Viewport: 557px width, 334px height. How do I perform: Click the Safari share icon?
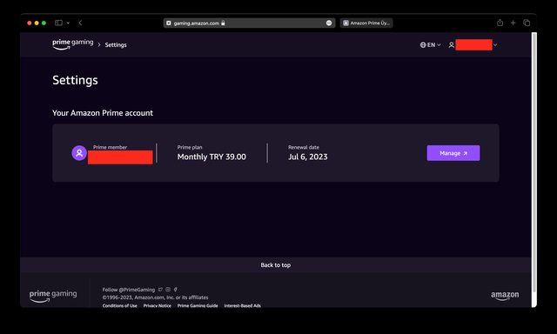[x=500, y=23]
